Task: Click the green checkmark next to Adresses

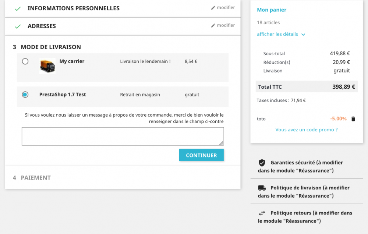Action: 17,26
